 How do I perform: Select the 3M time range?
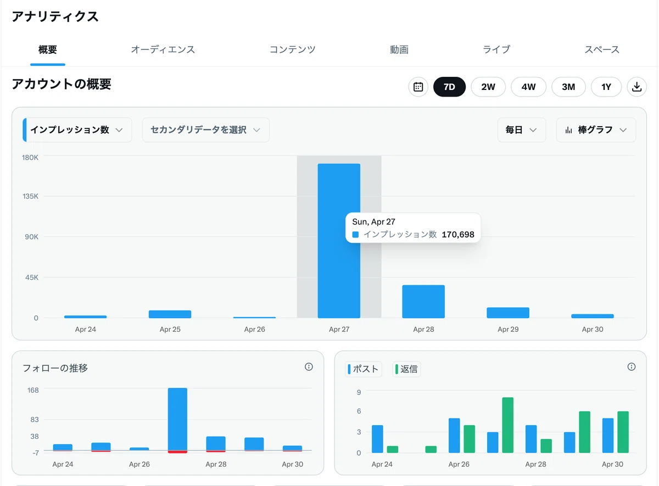point(568,87)
